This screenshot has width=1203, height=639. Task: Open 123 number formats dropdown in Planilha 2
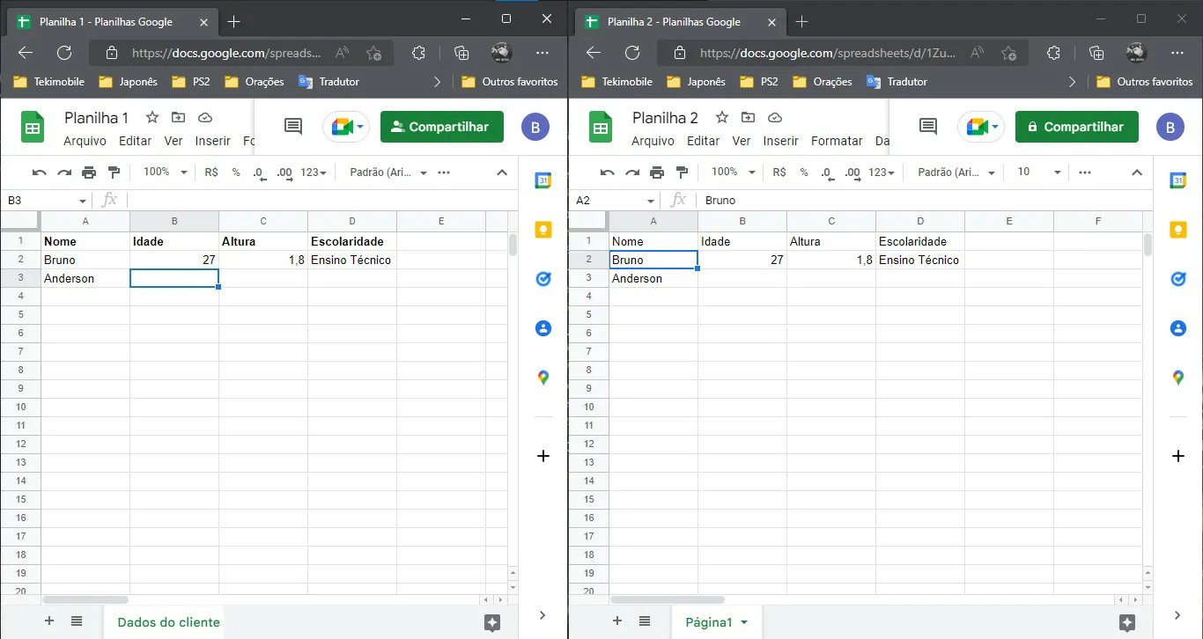882,173
